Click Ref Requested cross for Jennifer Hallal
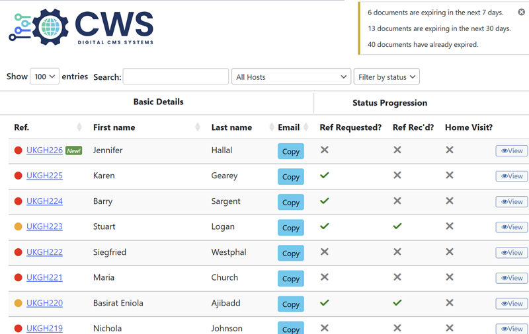529x334 pixels. tap(325, 149)
